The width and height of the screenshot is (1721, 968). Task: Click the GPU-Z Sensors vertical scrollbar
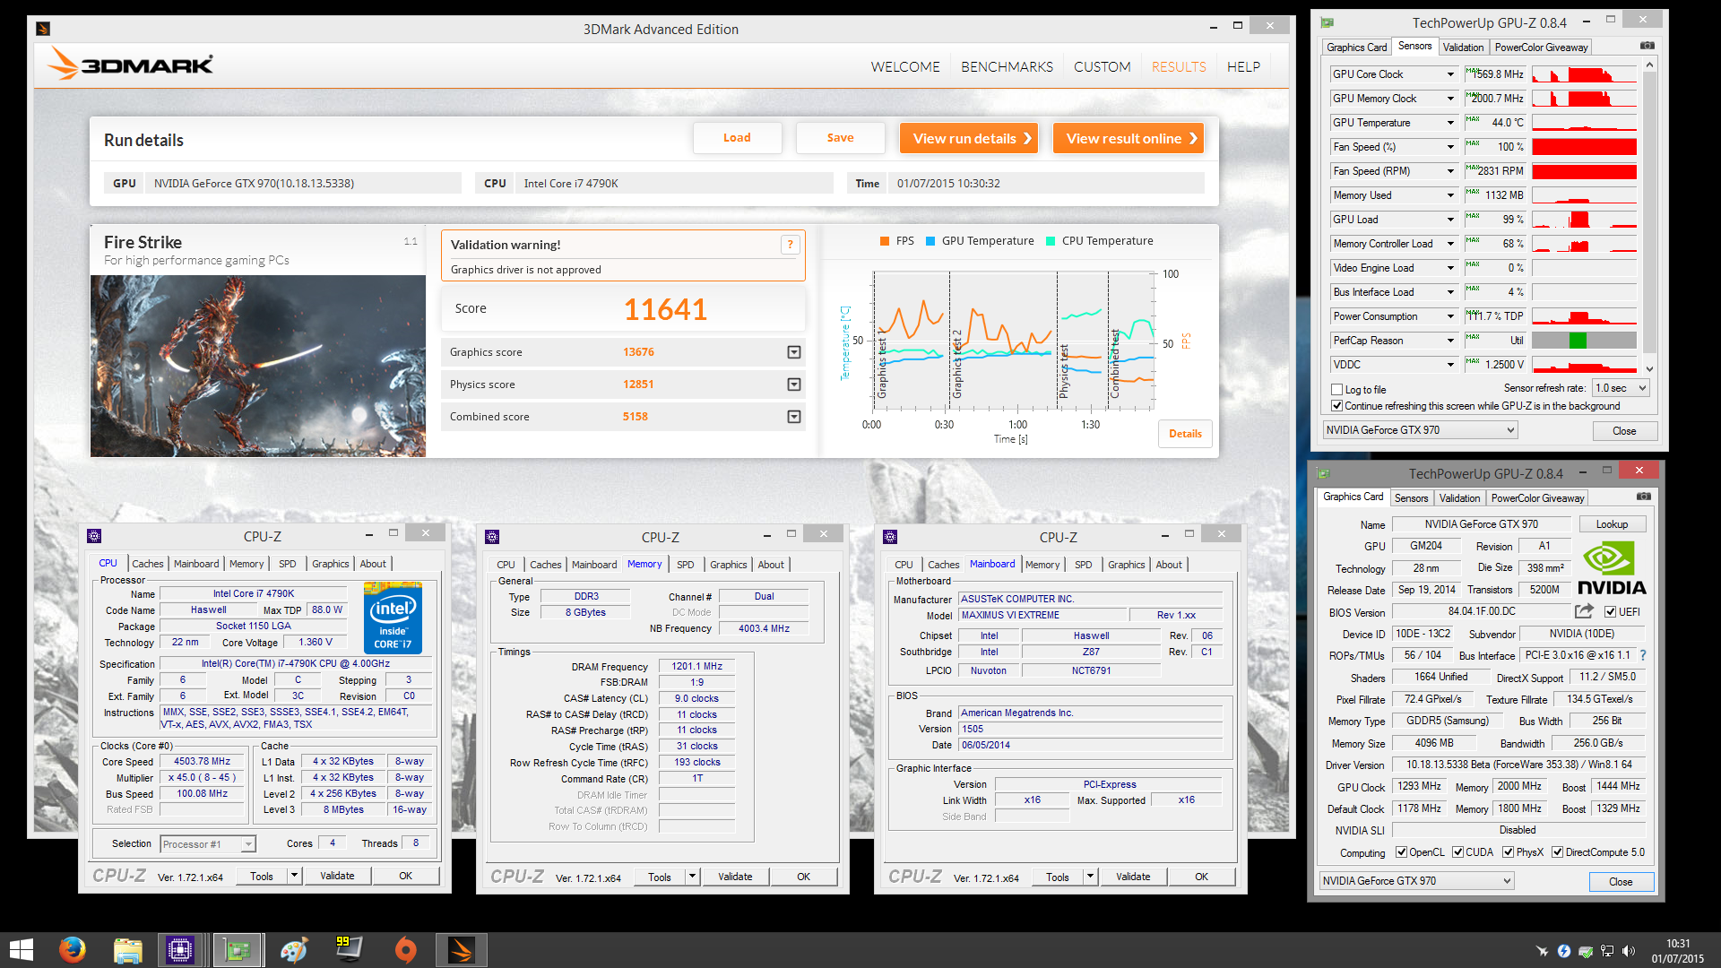click(1649, 216)
